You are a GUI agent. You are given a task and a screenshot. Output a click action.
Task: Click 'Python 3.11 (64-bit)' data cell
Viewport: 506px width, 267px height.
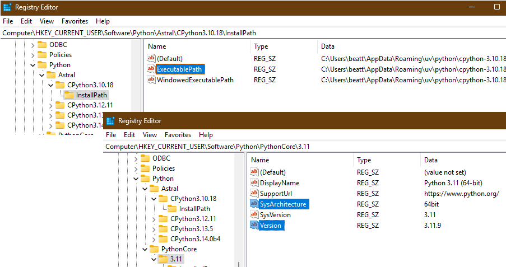453,183
